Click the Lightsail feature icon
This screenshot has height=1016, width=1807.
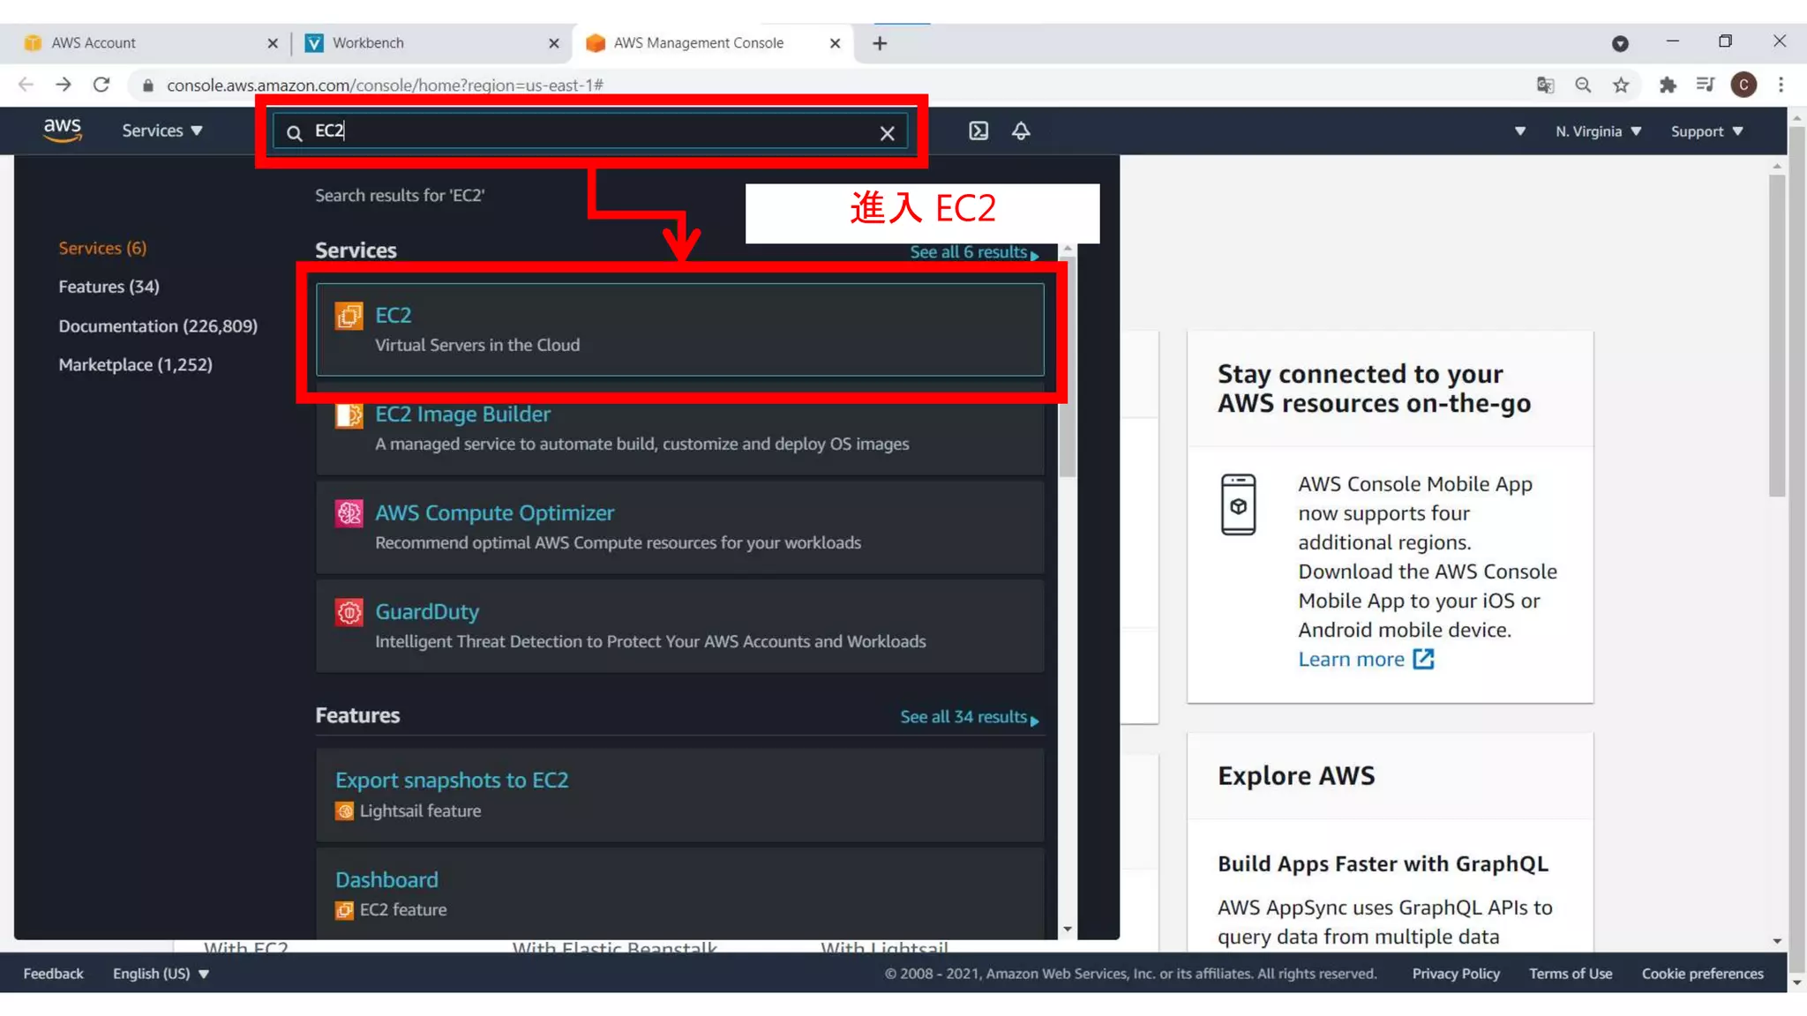[344, 811]
